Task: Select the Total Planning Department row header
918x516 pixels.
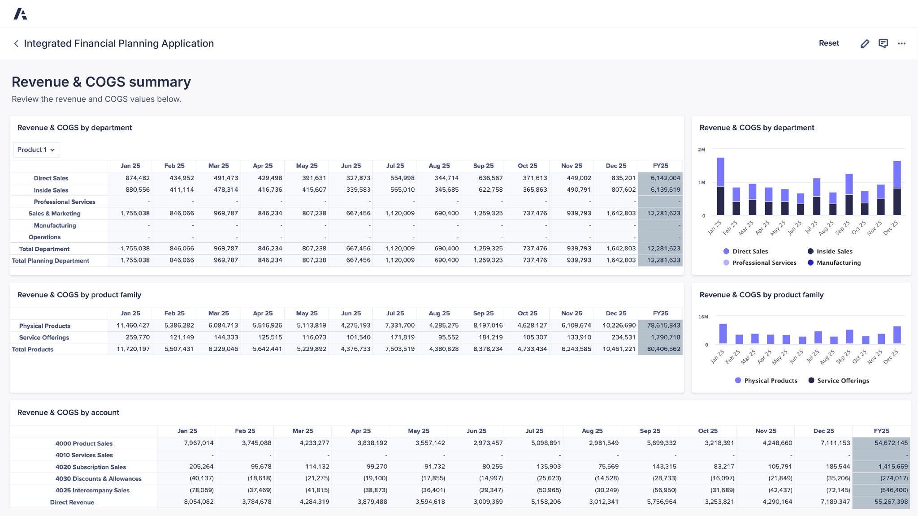Action: pos(50,260)
